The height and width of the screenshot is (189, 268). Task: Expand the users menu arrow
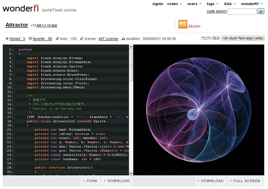point(201,4)
